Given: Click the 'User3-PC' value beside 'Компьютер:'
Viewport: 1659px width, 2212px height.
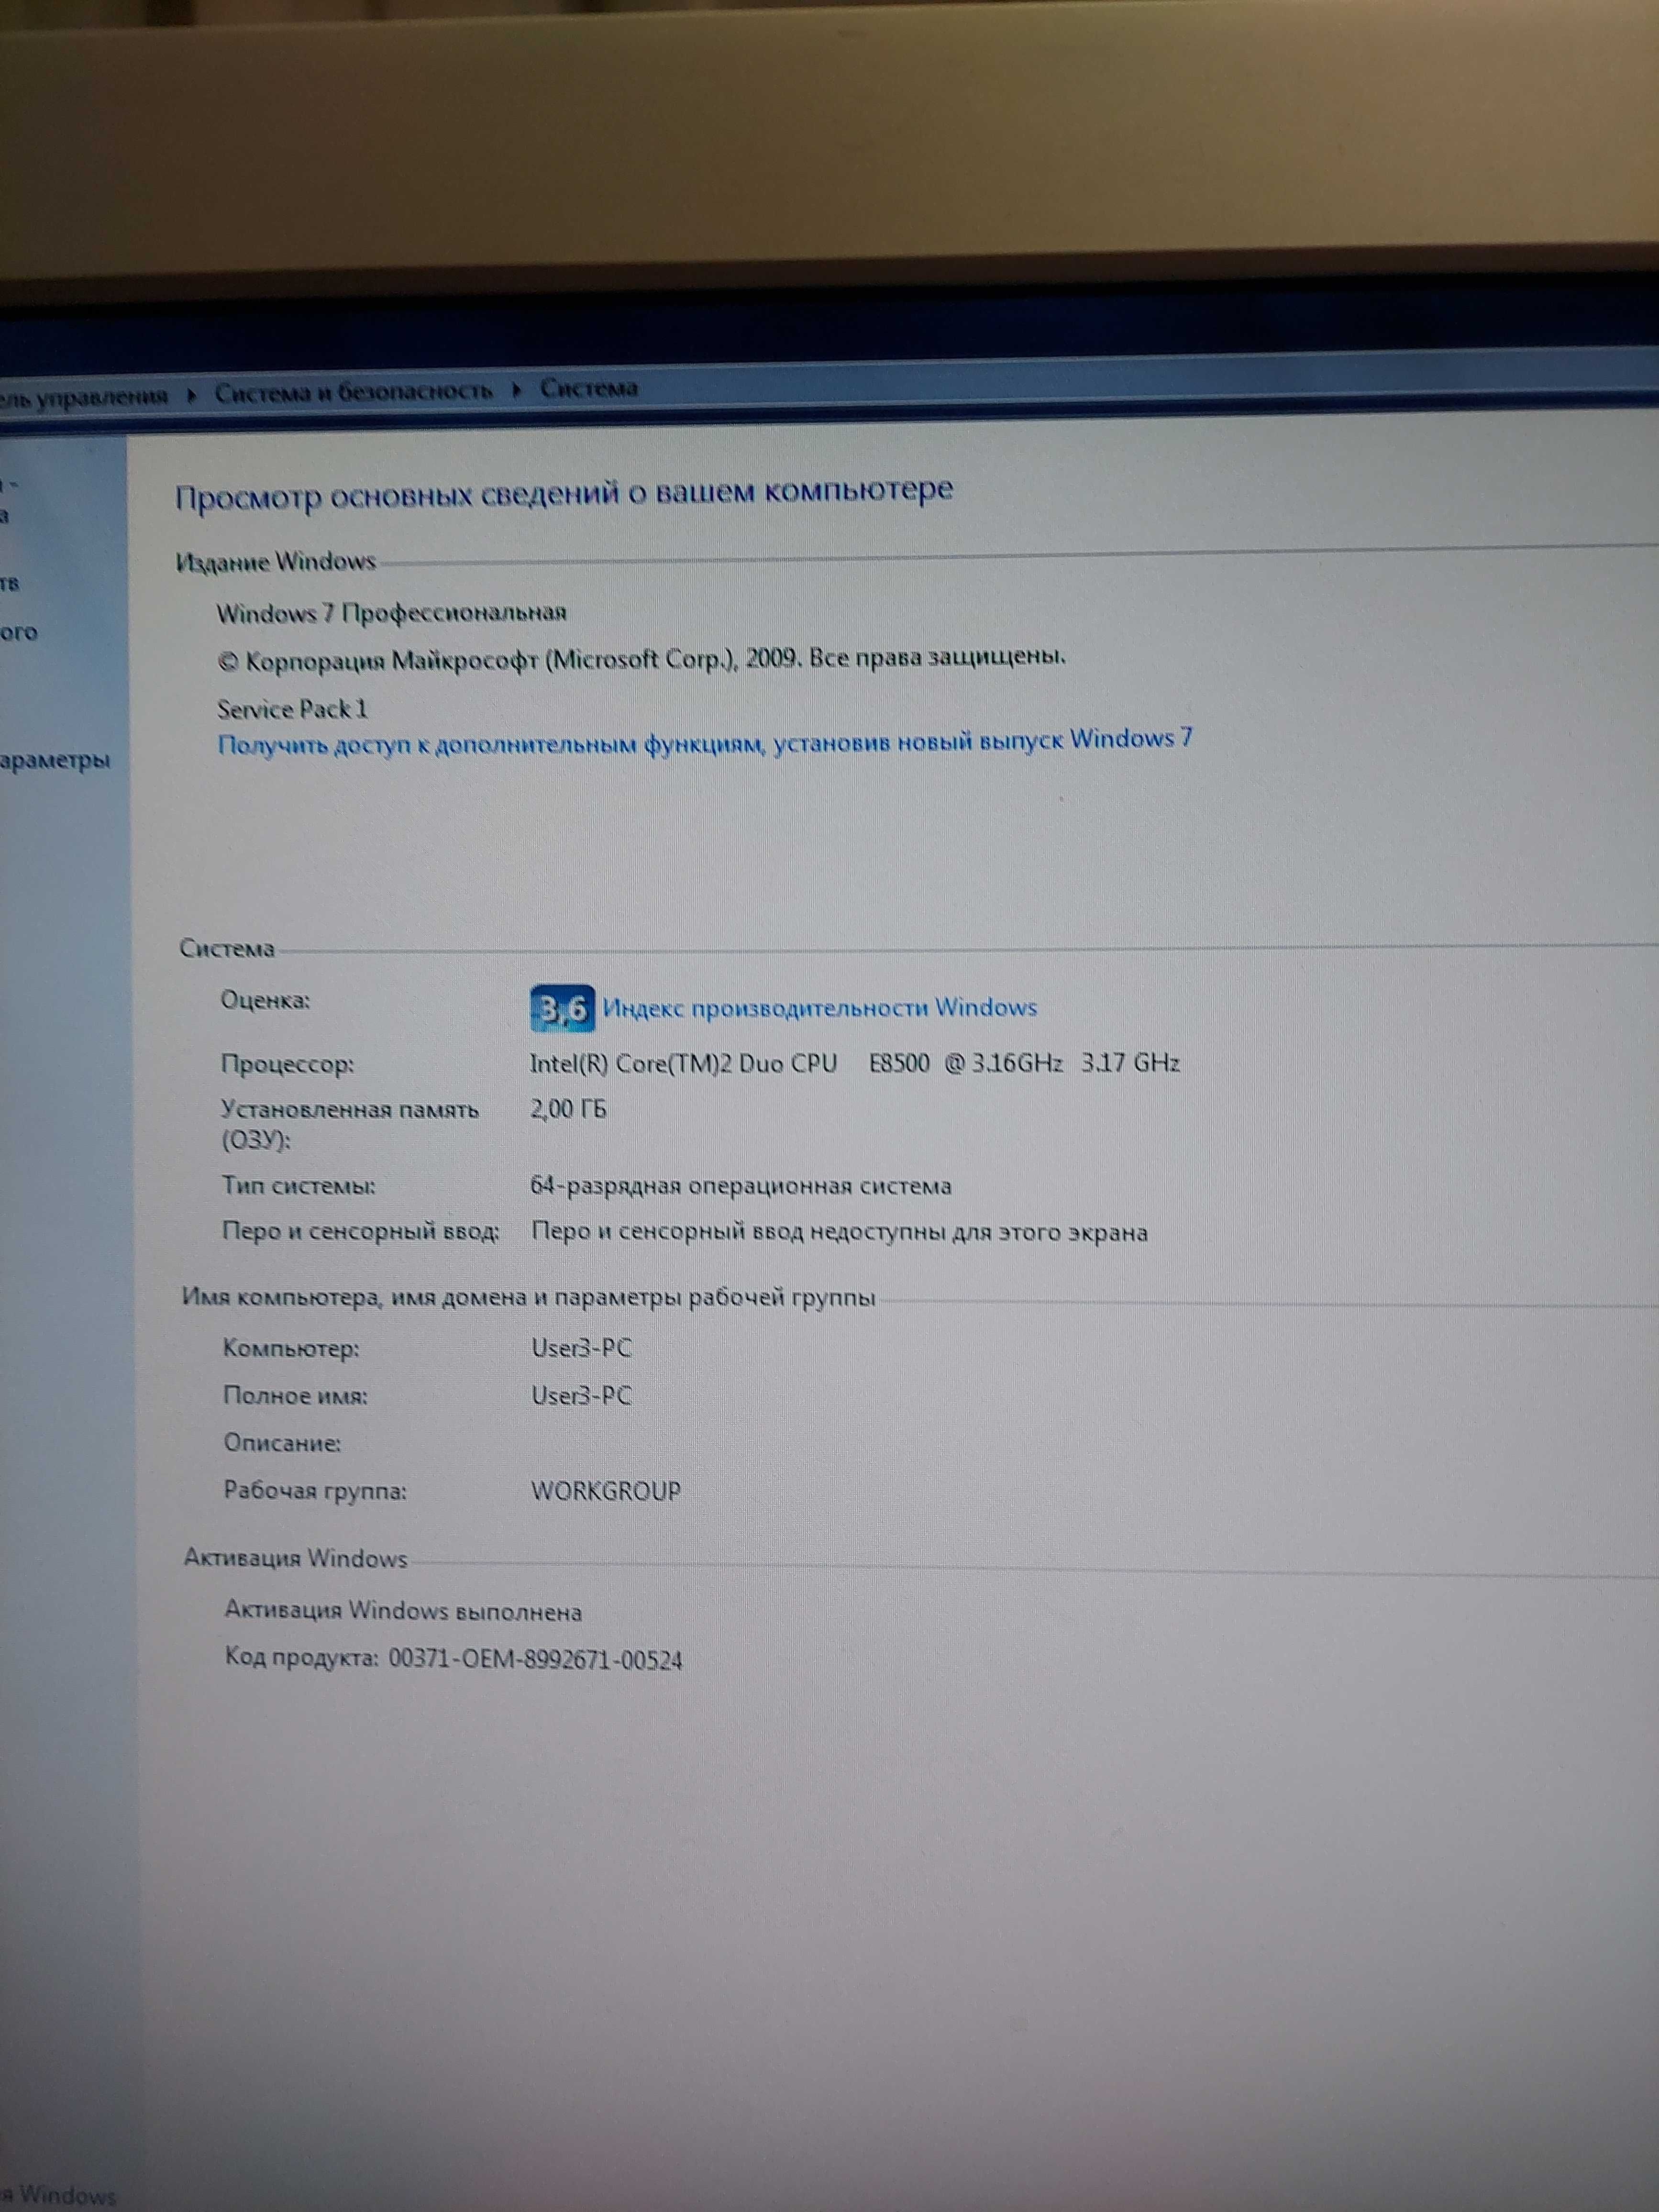Looking at the screenshot, I should [581, 1348].
